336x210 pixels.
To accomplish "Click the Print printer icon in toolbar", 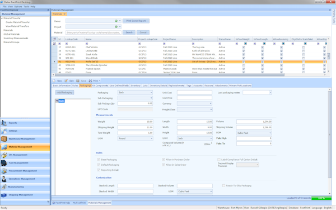I will (90, 81).
